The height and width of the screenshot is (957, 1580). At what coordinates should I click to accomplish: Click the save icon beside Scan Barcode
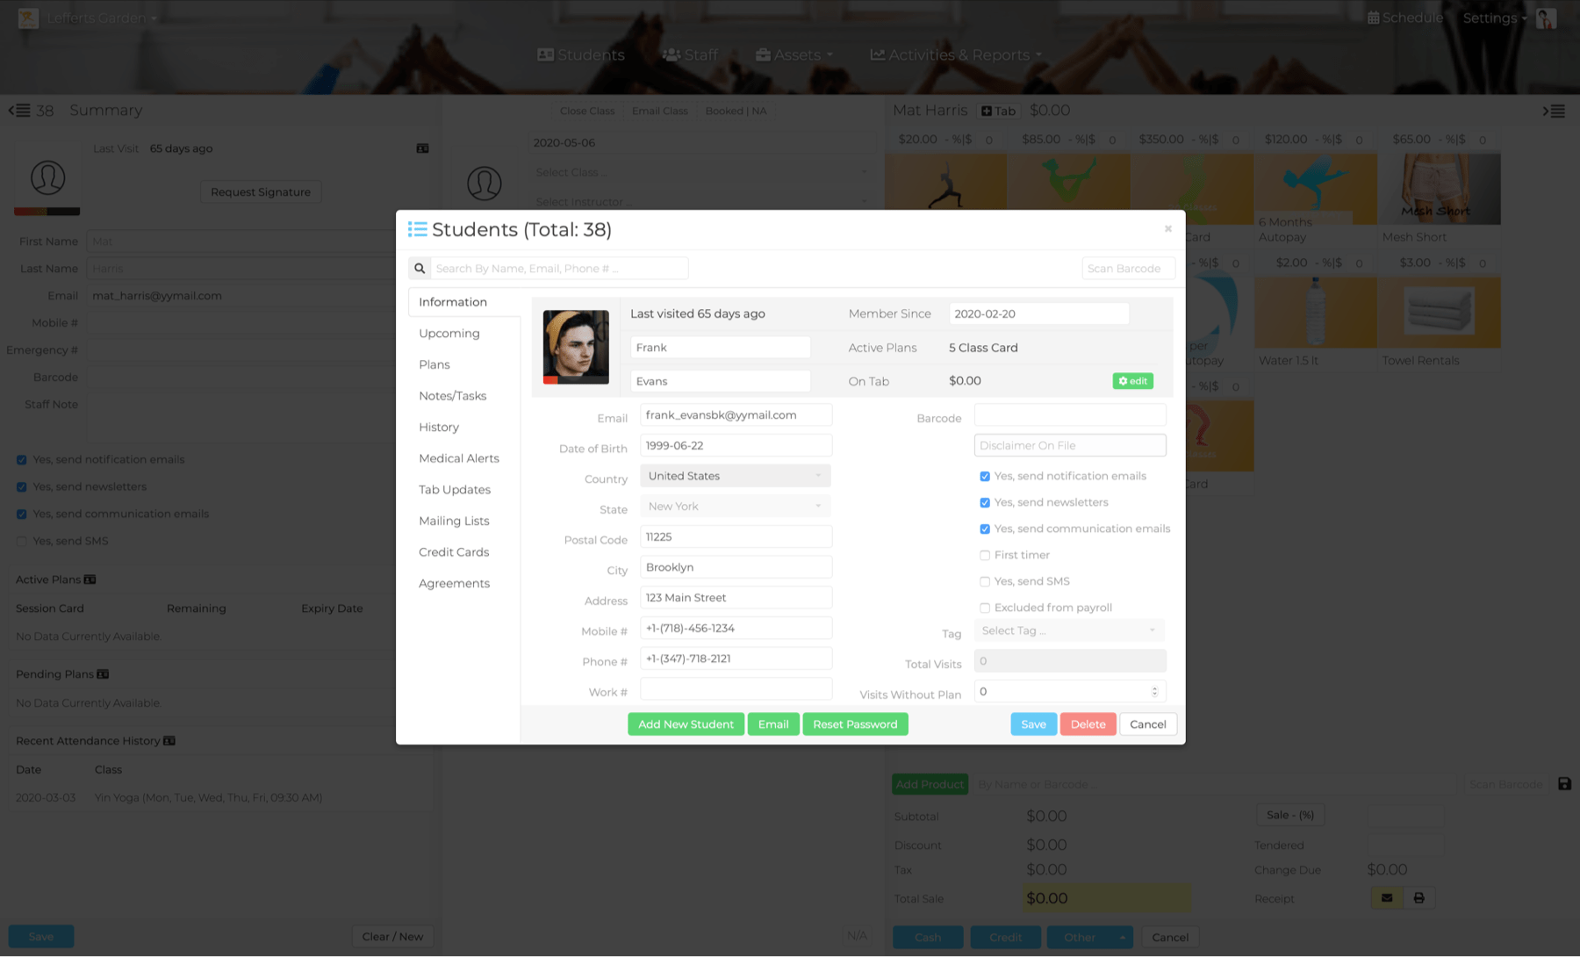1564,784
